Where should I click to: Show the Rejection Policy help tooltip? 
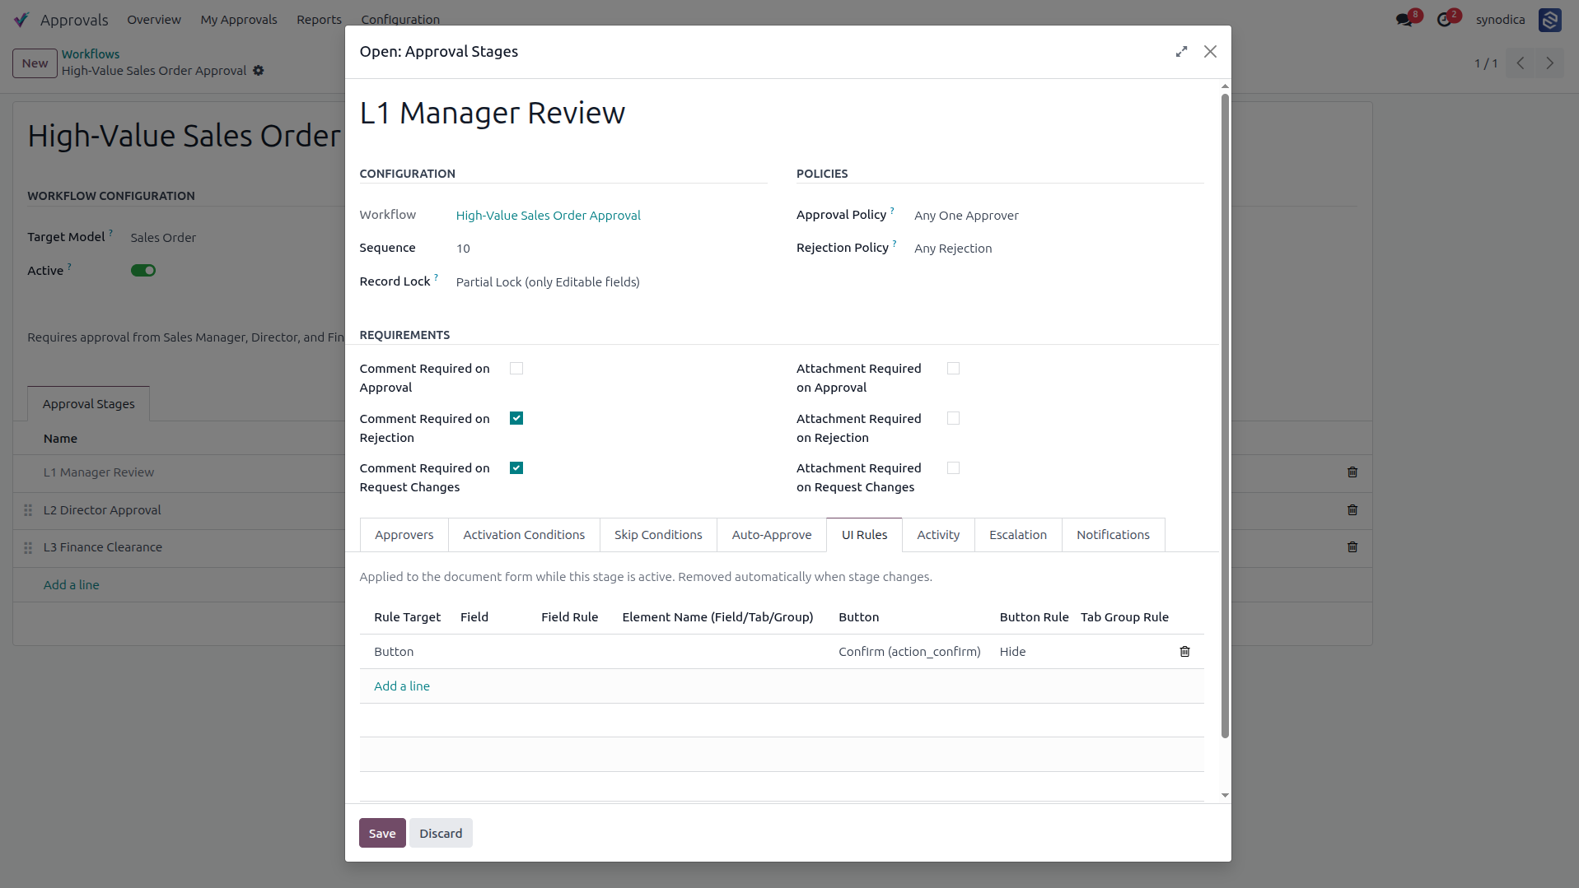click(895, 244)
